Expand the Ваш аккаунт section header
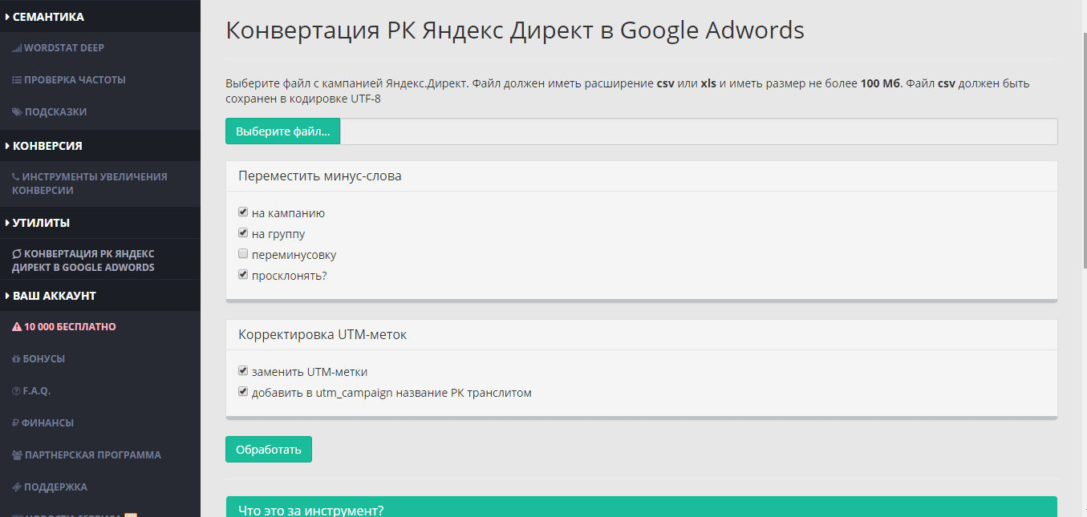Image resolution: width=1087 pixels, height=517 pixels. 54,296
